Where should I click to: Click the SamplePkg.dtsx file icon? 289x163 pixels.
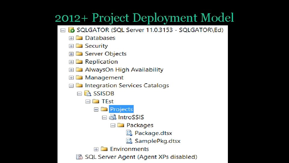(129, 141)
